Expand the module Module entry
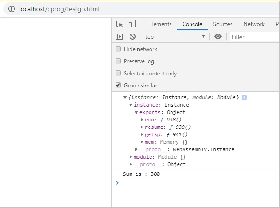Screen dimensions: 280x208 [x=131, y=157]
